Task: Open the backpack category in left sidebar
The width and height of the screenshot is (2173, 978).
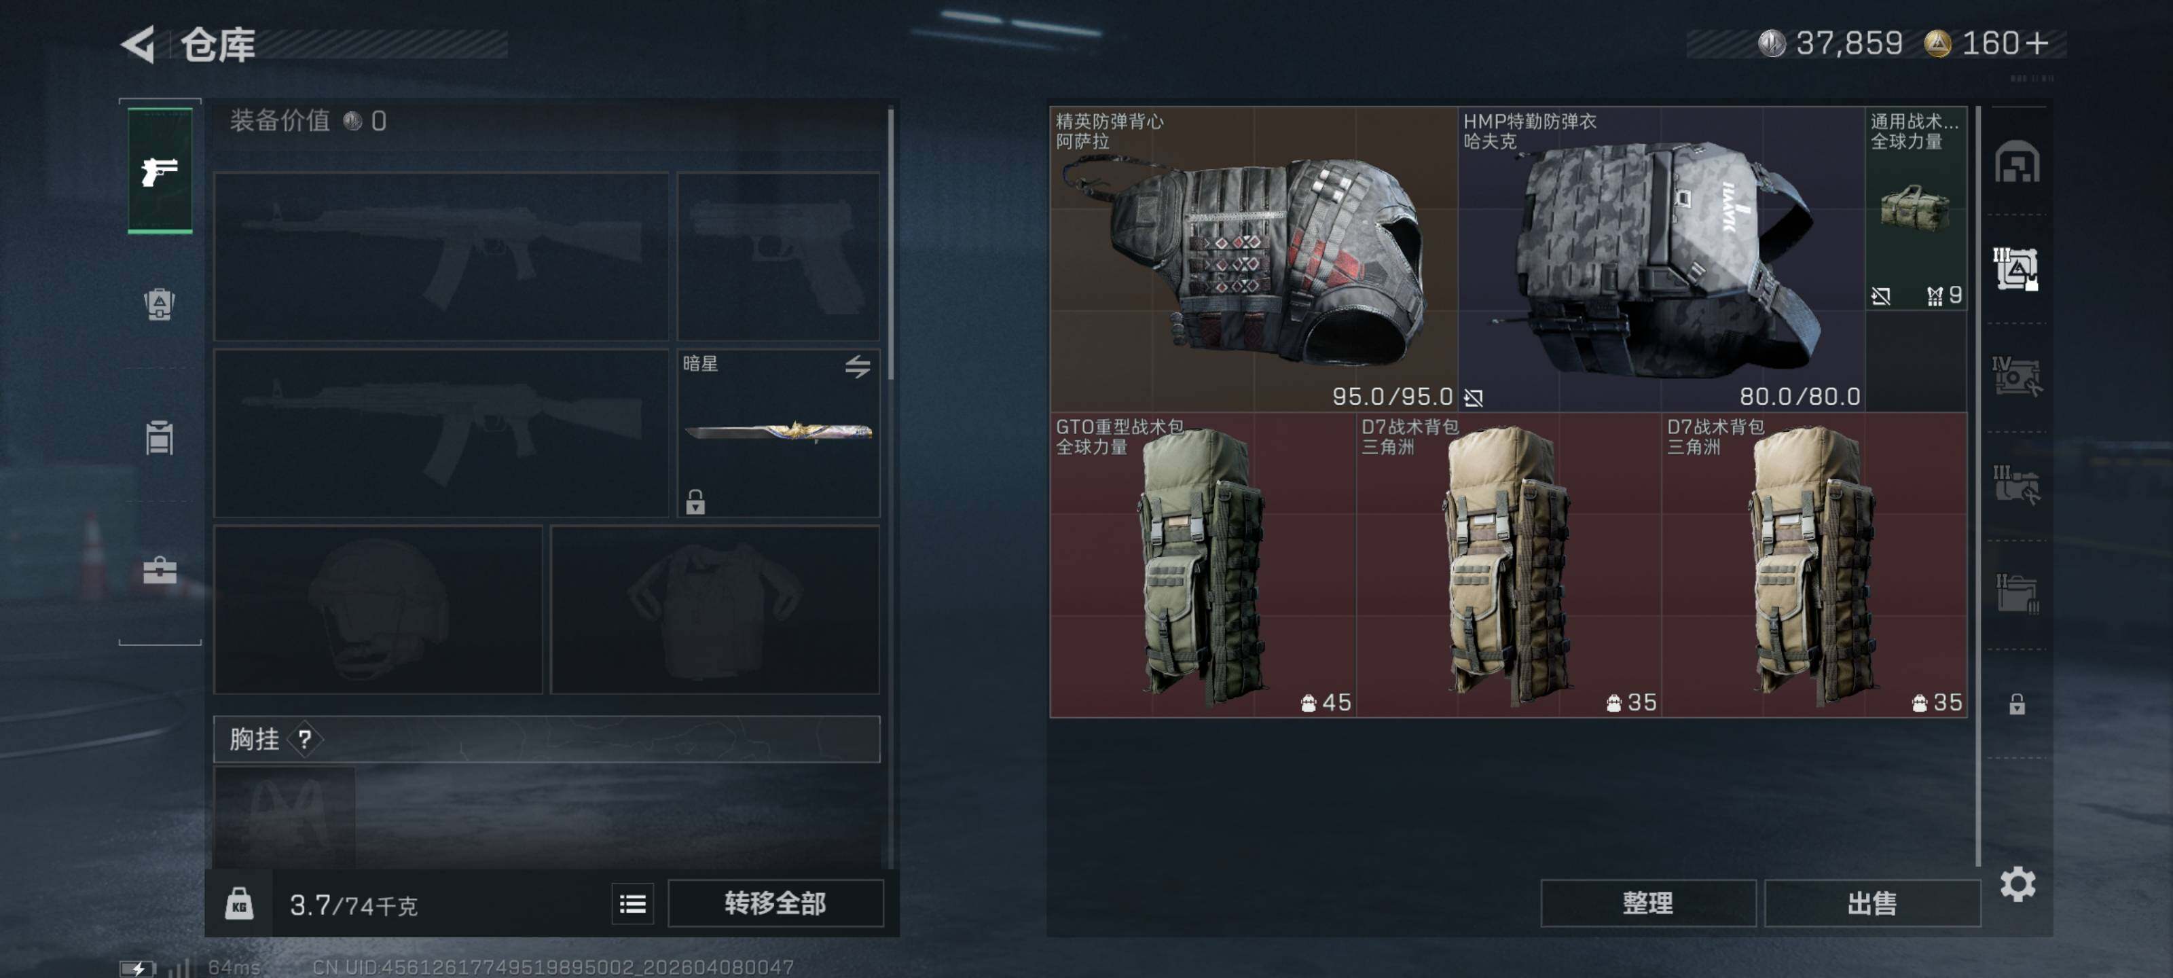Action: coord(160,304)
